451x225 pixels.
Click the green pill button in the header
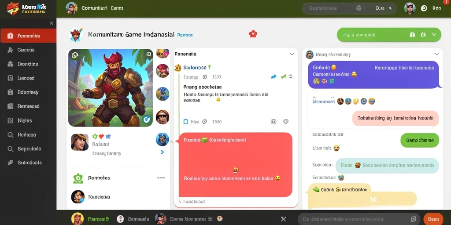[389, 35]
